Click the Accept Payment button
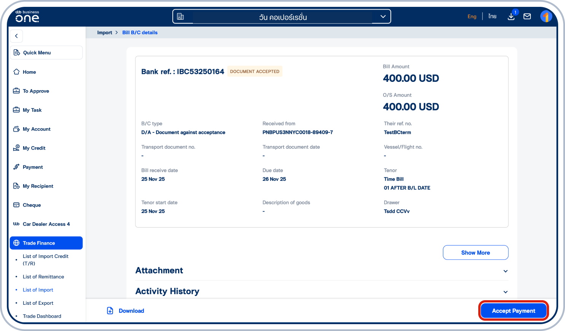This screenshot has width=565, height=331. [x=513, y=310]
